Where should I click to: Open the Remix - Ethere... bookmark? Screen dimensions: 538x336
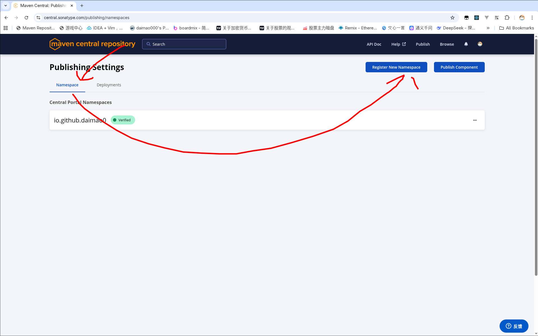(358, 28)
